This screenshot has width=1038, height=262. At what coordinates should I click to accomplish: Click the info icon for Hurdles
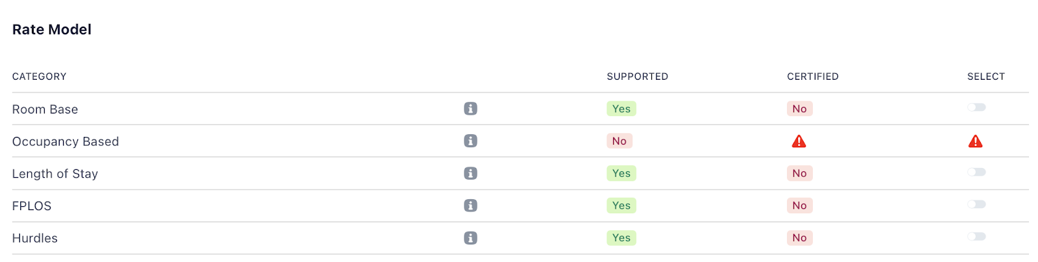[470, 238]
